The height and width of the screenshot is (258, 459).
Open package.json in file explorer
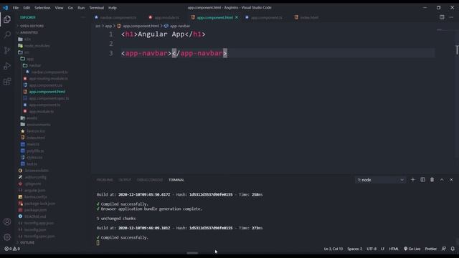click(35, 210)
